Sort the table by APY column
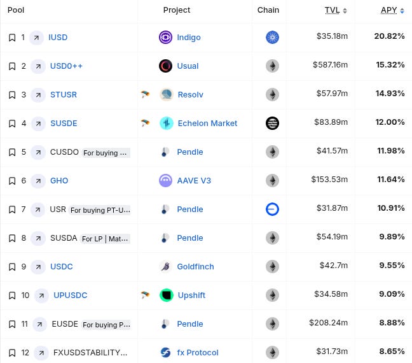412x363 pixels. coord(392,10)
